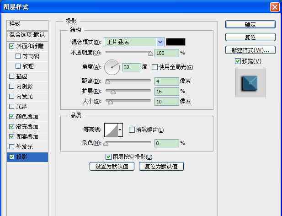Screen dimensions: 282x216
Task: Click the contour curve thumbnail
Action: coord(111,130)
